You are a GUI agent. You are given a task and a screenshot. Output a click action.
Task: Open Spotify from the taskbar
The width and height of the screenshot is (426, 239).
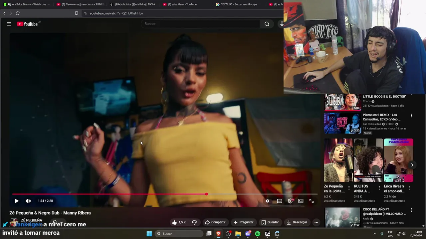coord(258,234)
